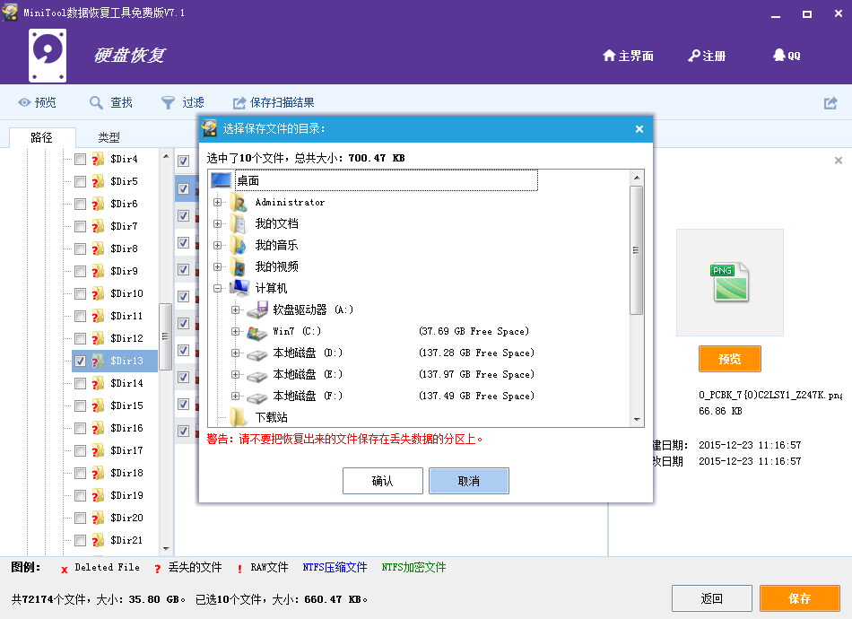Select the 下载站 folder icon
This screenshot has height=619, width=852.
coord(239,417)
